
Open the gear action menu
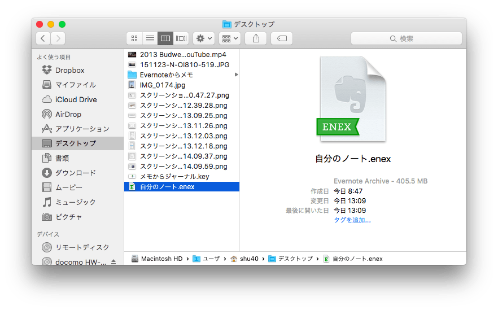(x=204, y=38)
